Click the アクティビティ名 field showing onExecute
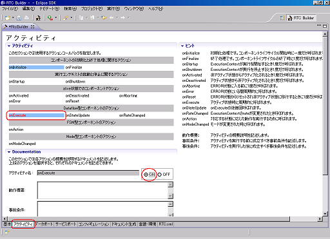Viewport: 330px width, 239px height. tap(88, 173)
